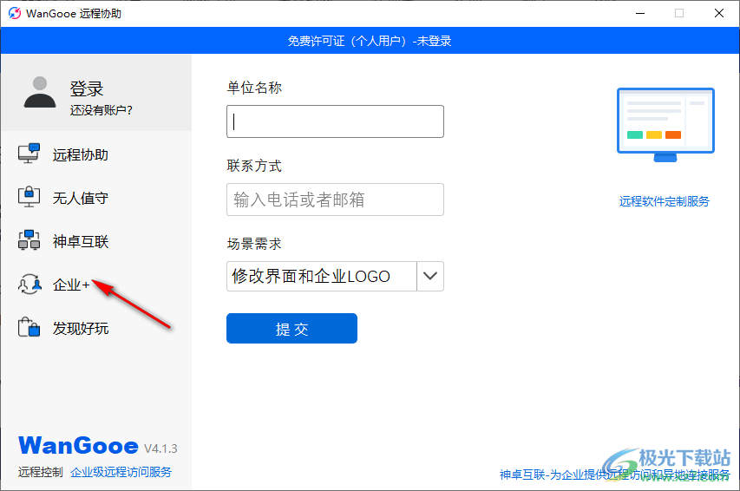Open the 企业+ menu item

point(71,285)
